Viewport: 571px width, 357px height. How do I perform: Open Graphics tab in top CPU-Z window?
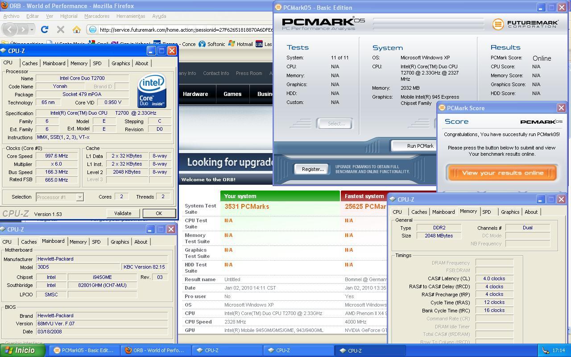121,63
